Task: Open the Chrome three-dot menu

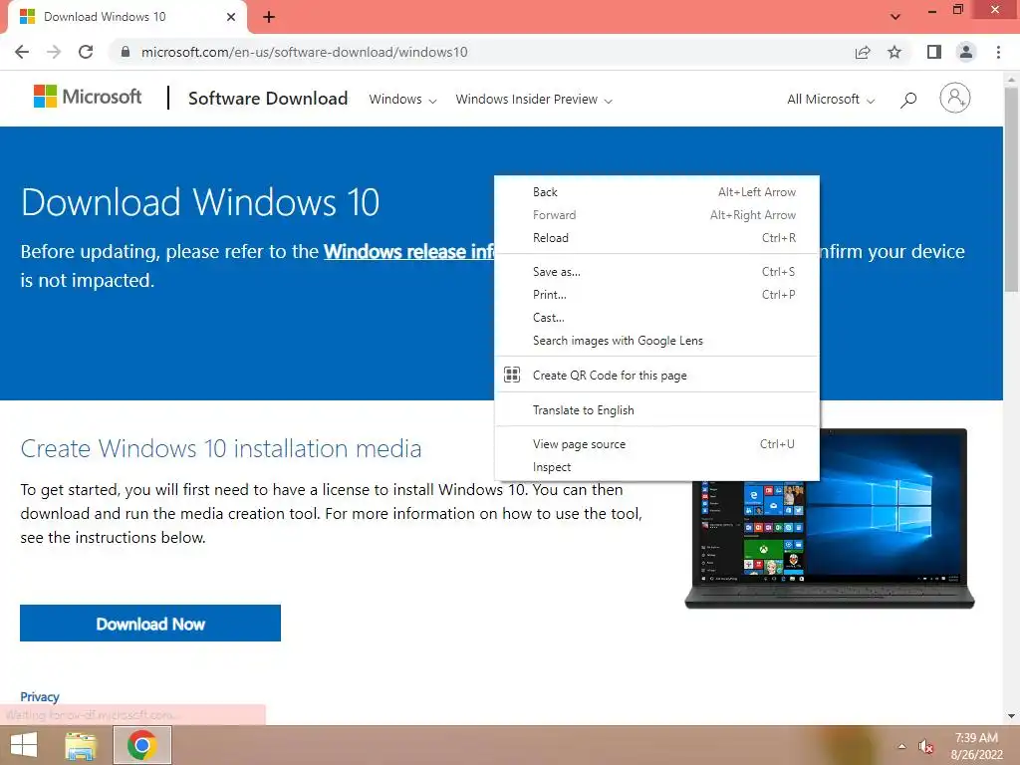Action: click(998, 52)
